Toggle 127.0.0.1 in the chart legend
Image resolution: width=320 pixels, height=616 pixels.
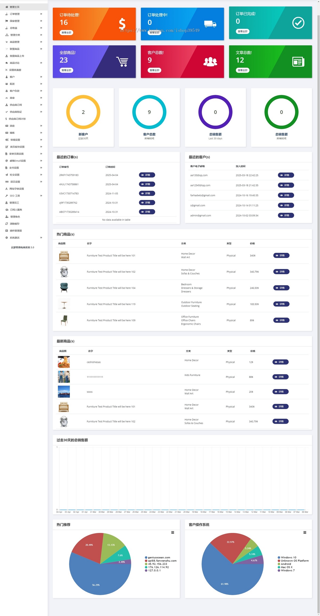pos(153,570)
